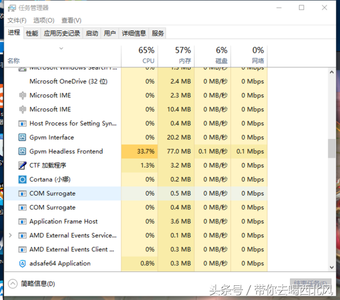Click the first Microsoft IME icon
340x300 pixels.
coord(22,96)
